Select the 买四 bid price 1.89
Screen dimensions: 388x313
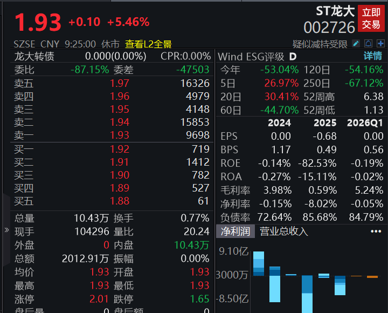pos(120,188)
